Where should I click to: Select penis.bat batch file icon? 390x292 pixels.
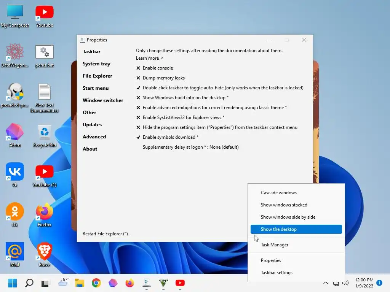coord(45,55)
